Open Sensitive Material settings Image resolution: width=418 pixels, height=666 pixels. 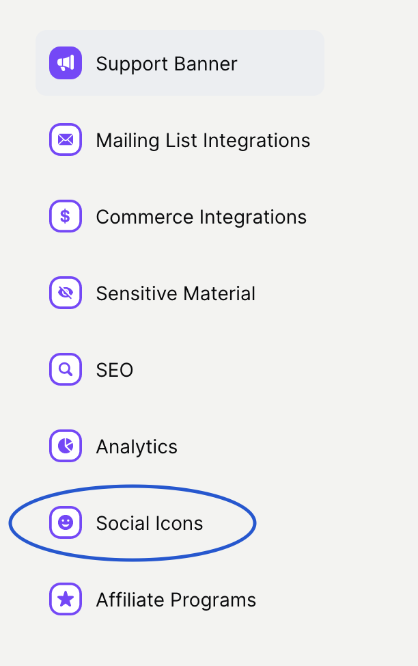pos(176,293)
